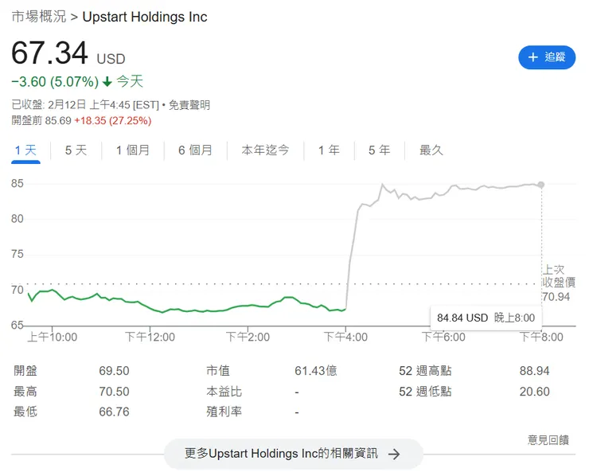Open 更多Upstart Holdings Inc的相關資訊 button
This screenshot has width=589, height=476.
(293, 454)
